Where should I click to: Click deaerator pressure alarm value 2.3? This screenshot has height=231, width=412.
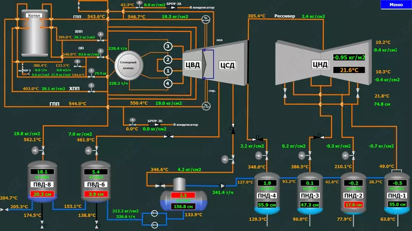tap(183, 196)
